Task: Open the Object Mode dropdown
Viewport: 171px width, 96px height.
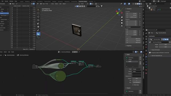Action: coord(45,4)
